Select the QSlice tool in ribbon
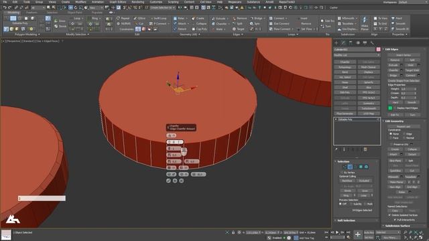429x241 pixels. pyautogui.click(x=139, y=18)
